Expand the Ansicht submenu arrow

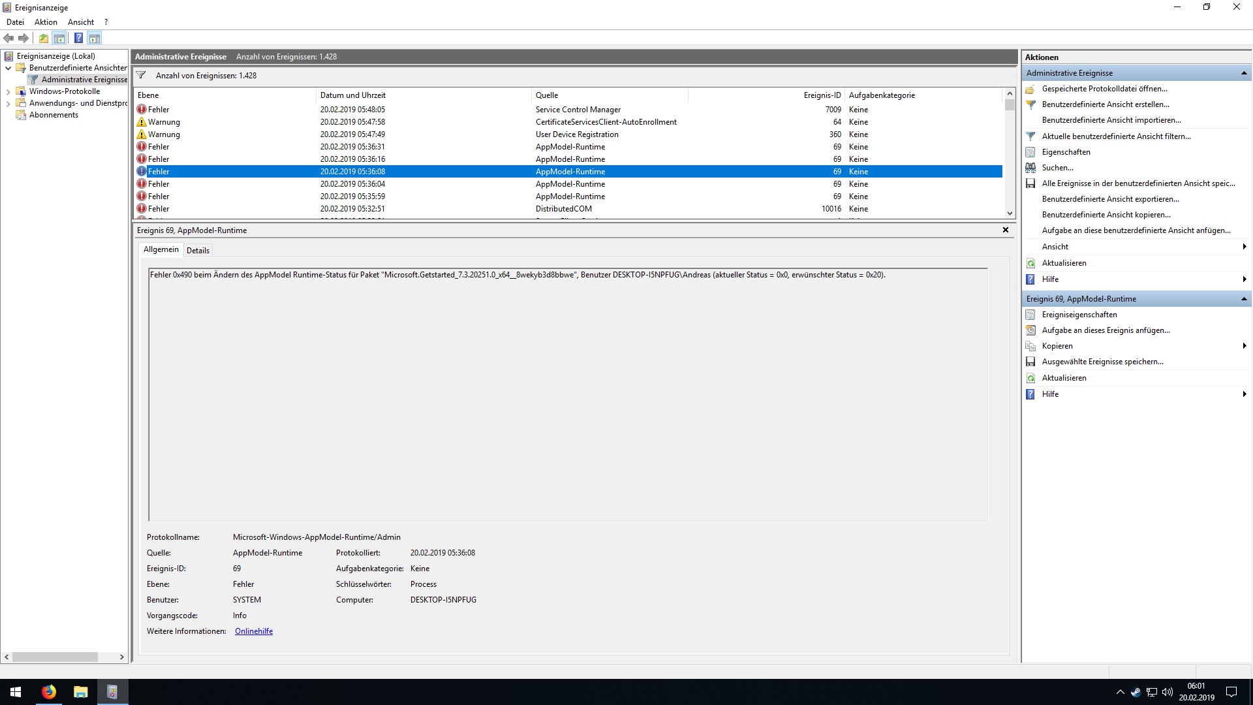pyautogui.click(x=1245, y=247)
